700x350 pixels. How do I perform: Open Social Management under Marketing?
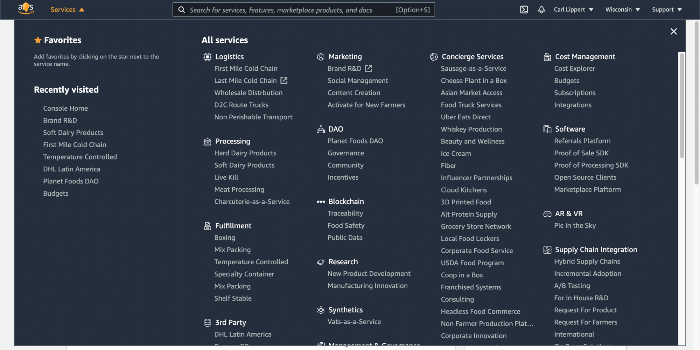(x=358, y=80)
